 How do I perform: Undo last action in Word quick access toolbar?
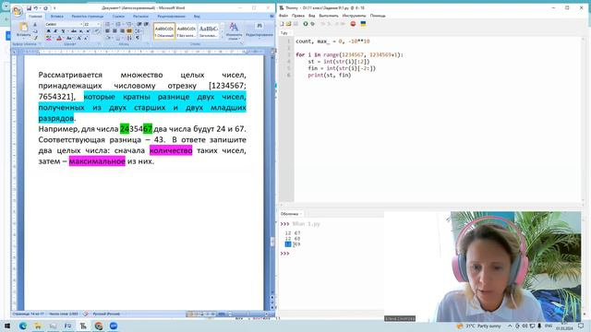(36, 8)
